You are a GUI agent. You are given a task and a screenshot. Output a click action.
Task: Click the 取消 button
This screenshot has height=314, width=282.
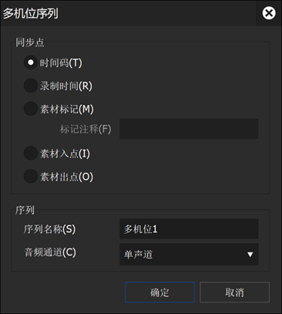tap(234, 292)
